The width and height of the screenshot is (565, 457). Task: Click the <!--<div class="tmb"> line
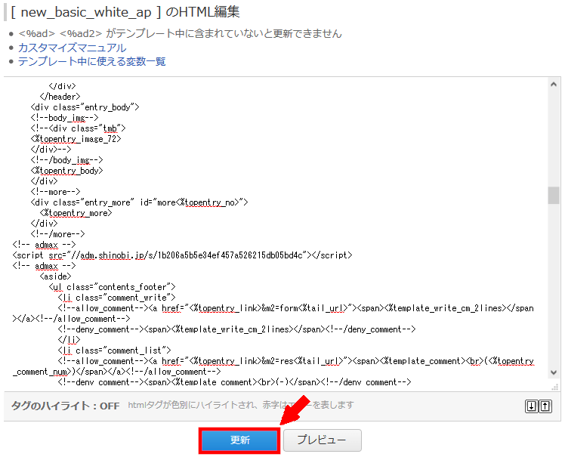79,128
